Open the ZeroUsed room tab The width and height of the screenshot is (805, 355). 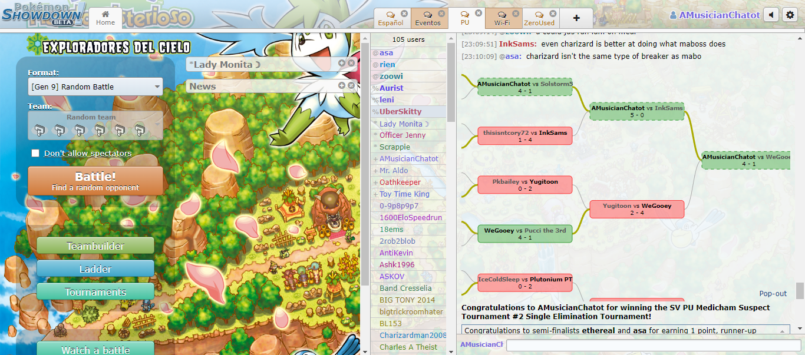[539, 18]
